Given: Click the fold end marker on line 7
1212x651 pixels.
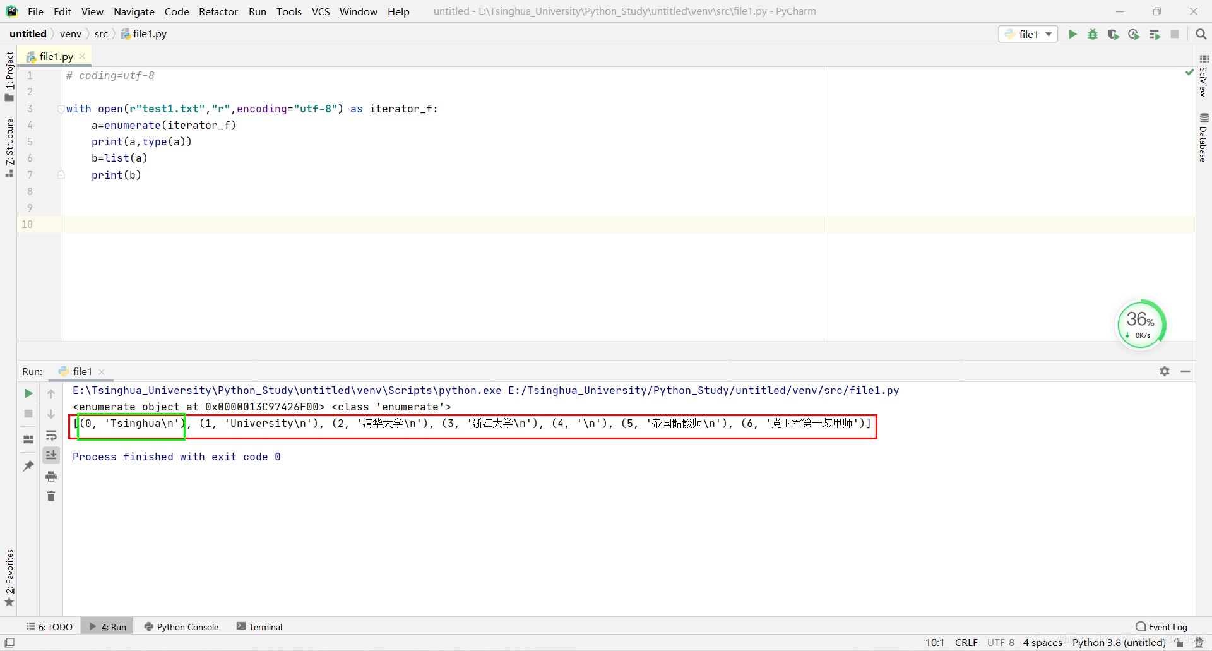Looking at the screenshot, I should (x=61, y=175).
